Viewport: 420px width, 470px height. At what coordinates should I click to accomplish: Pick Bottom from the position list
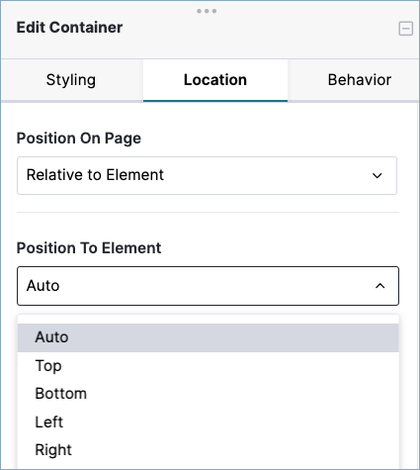tap(209, 394)
